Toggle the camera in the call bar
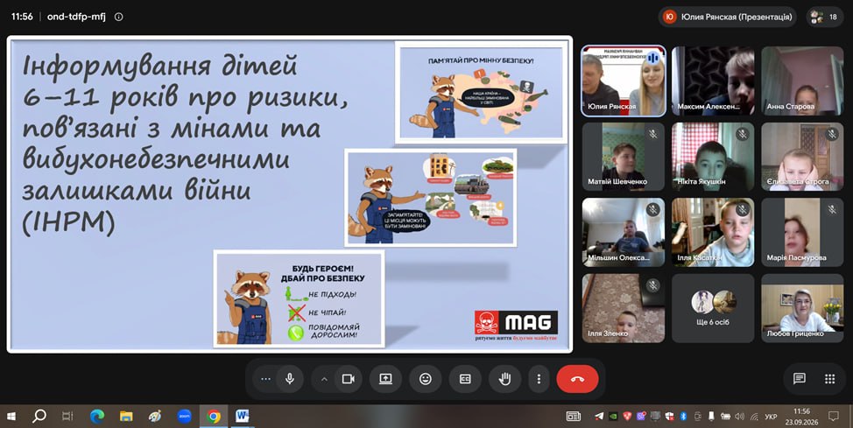Image resolution: width=853 pixels, height=428 pixels. pyautogui.click(x=349, y=379)
